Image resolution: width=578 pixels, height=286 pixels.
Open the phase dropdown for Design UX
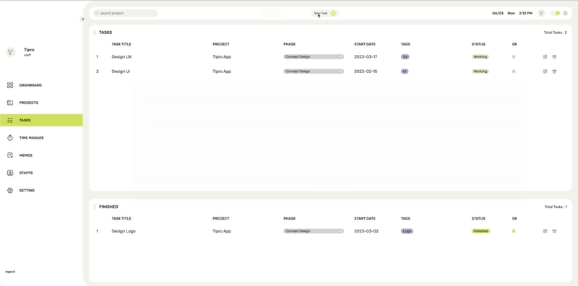(x=314, y=57)
